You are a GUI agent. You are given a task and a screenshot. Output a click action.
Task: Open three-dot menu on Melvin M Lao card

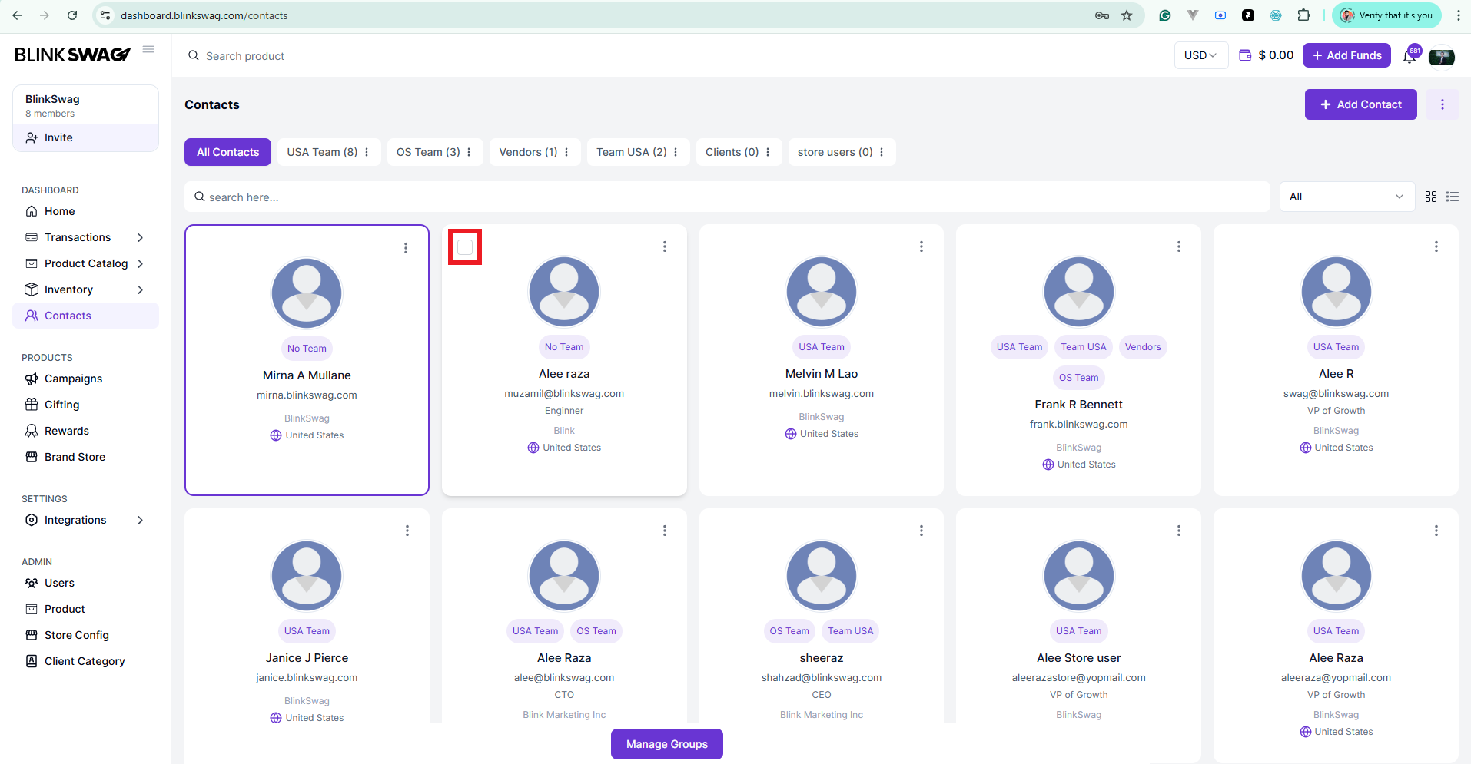point(921,246)
